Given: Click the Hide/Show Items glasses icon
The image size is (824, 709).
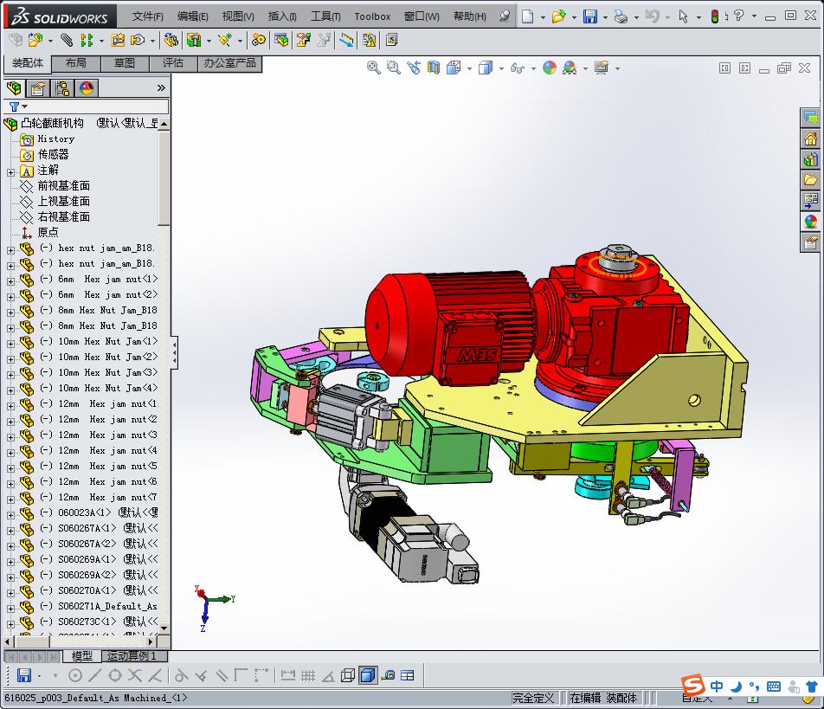Looking at the screenshot, I should (517, 68).
